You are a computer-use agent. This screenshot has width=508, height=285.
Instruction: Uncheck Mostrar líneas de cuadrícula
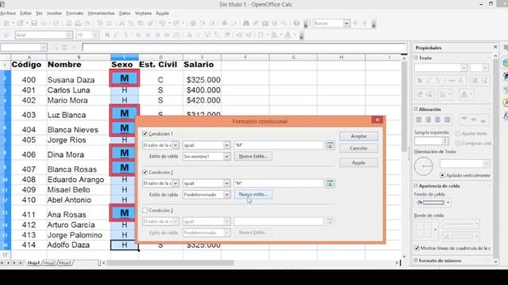point(417,248)
